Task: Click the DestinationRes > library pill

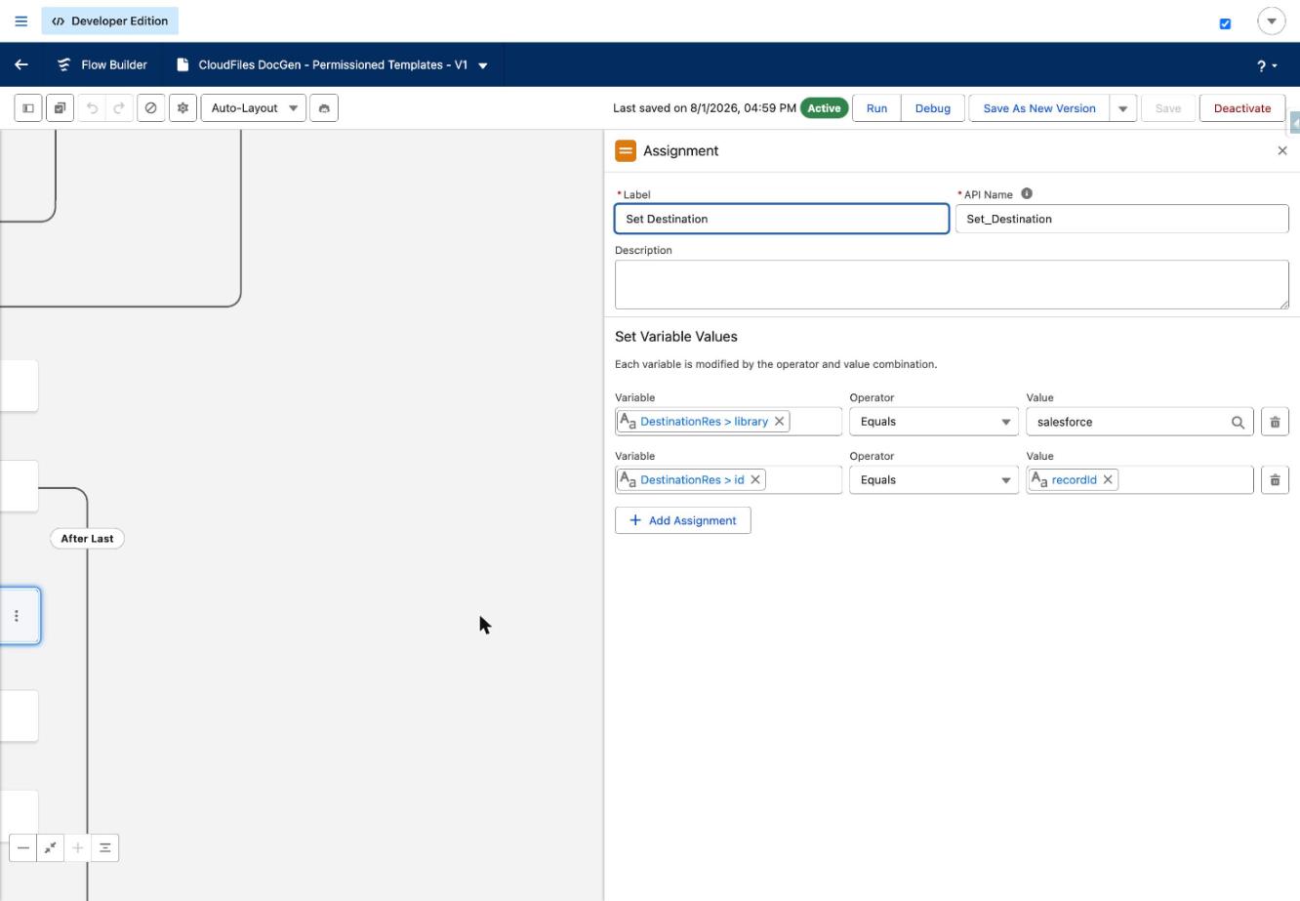Action: coord(704,422)
